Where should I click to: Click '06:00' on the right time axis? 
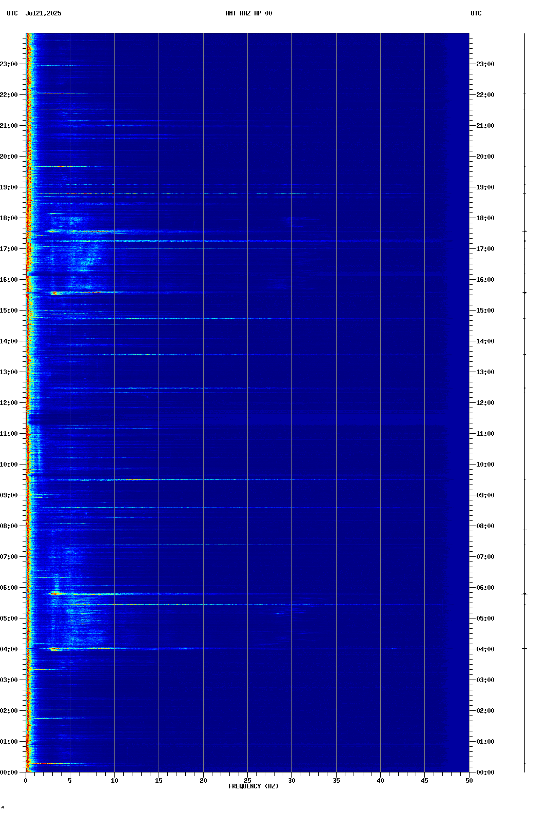[485, 588]
